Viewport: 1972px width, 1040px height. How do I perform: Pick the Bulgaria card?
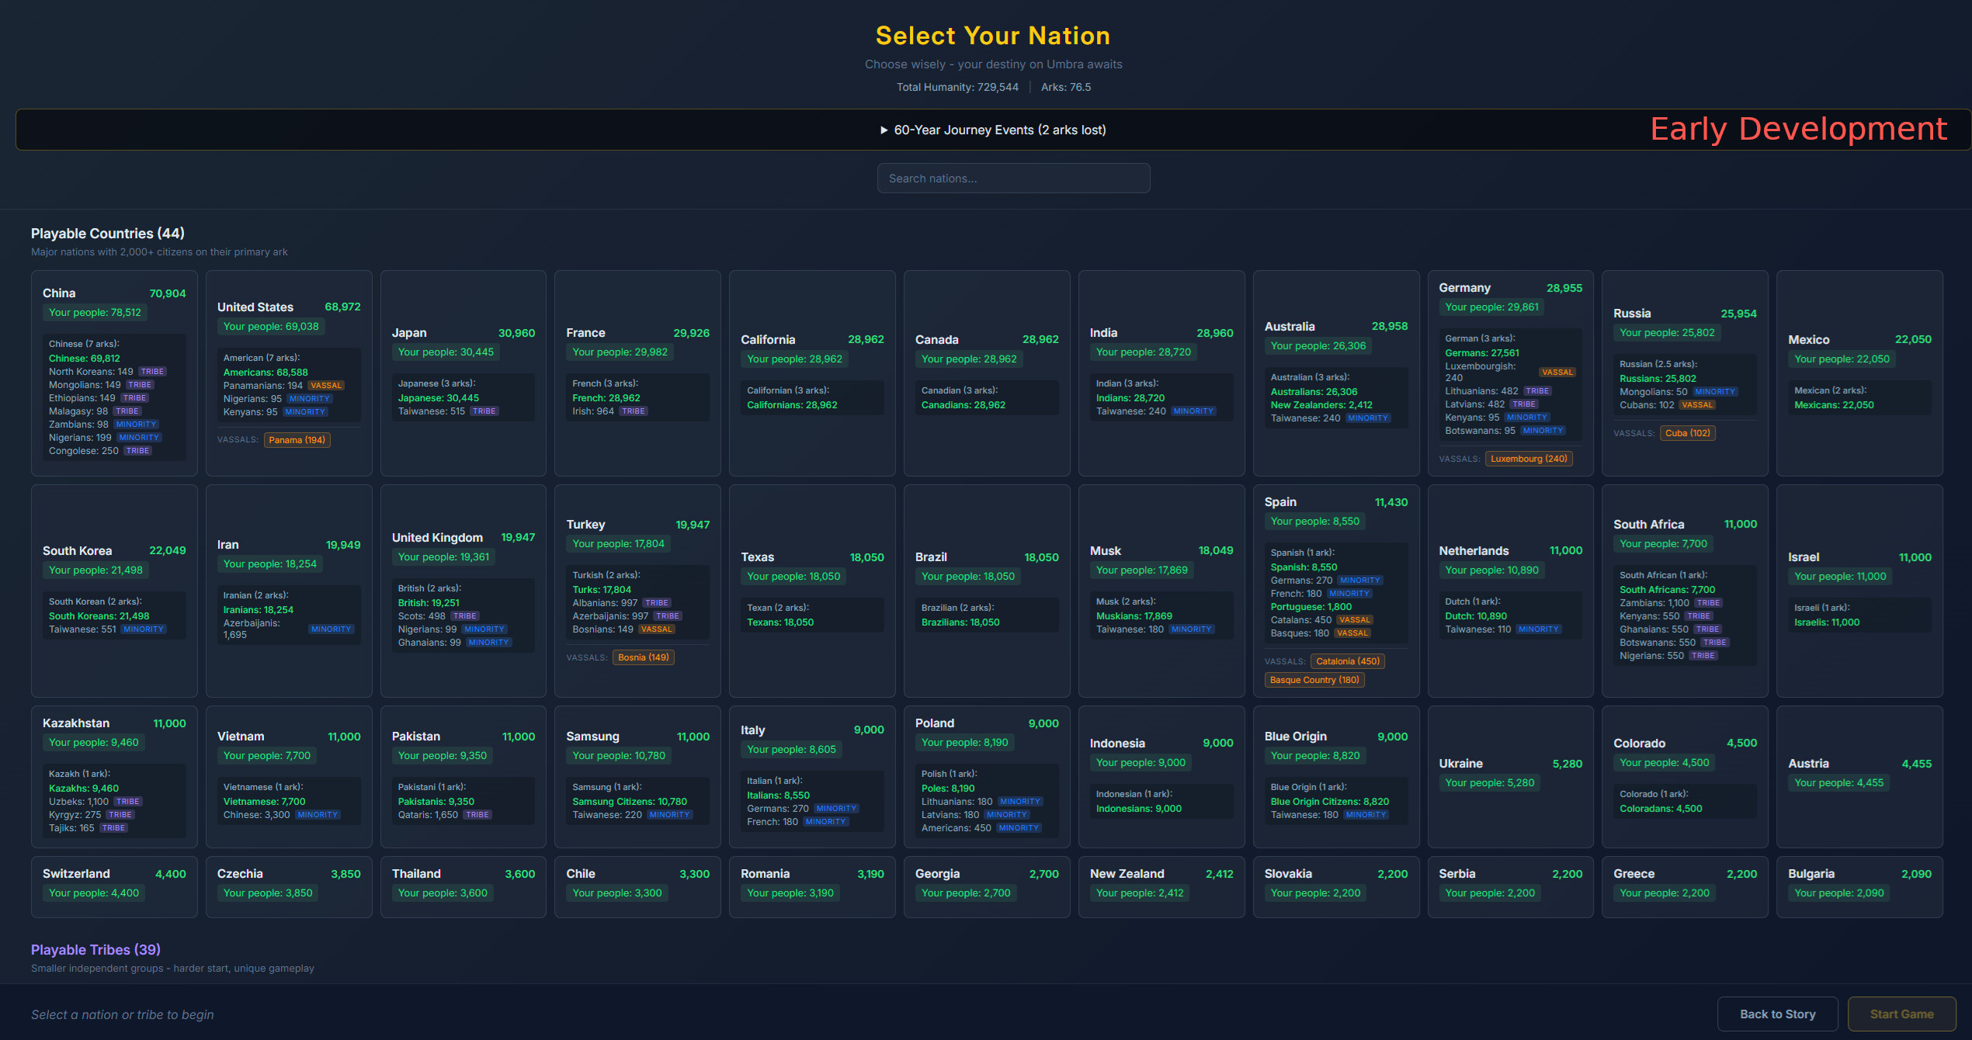pos(1859,886)
